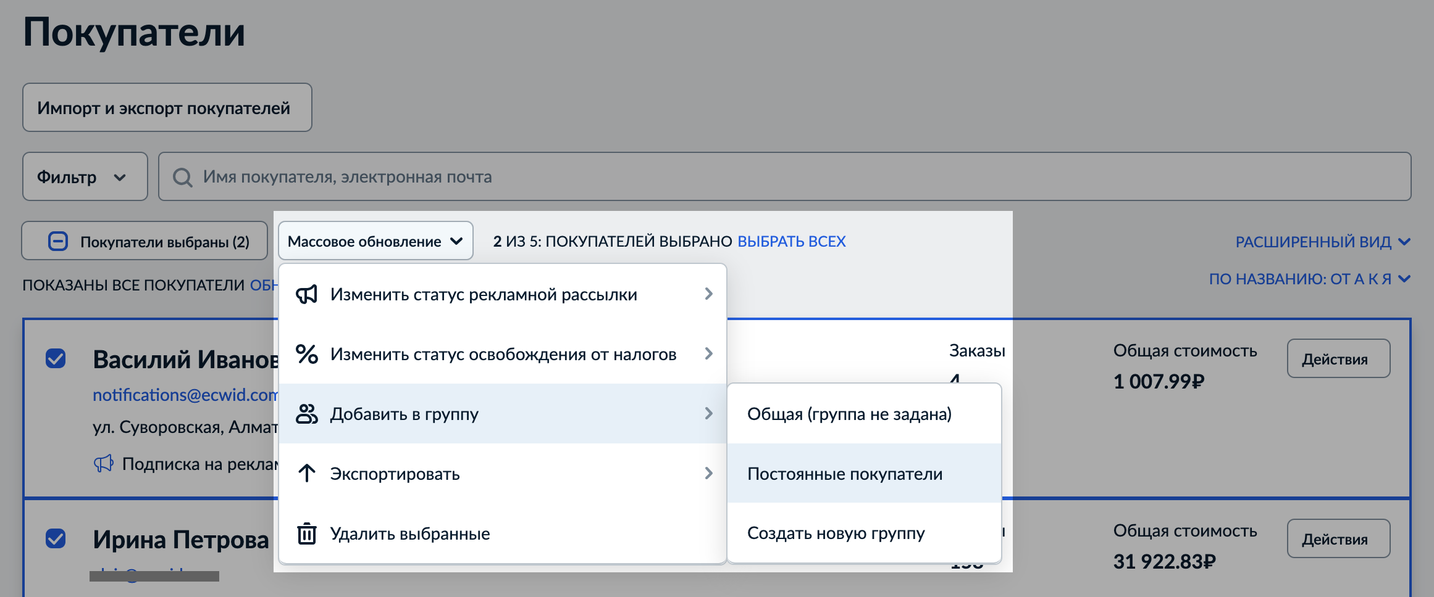Click the megaphone icon beside subscription text
1434x597 pixels.
pyautogui.click(x=104, y=464)
